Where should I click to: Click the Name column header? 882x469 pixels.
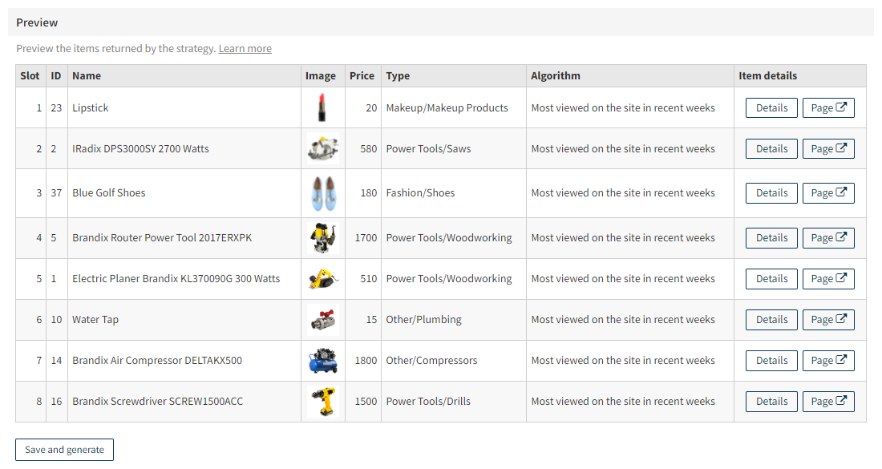pos(86,75)
